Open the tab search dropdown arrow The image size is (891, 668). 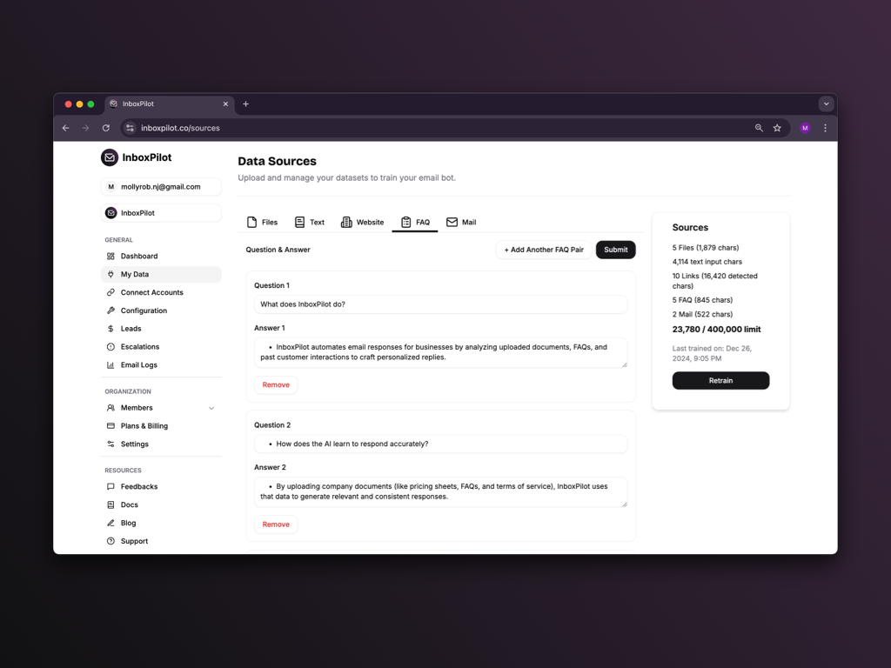827,104
